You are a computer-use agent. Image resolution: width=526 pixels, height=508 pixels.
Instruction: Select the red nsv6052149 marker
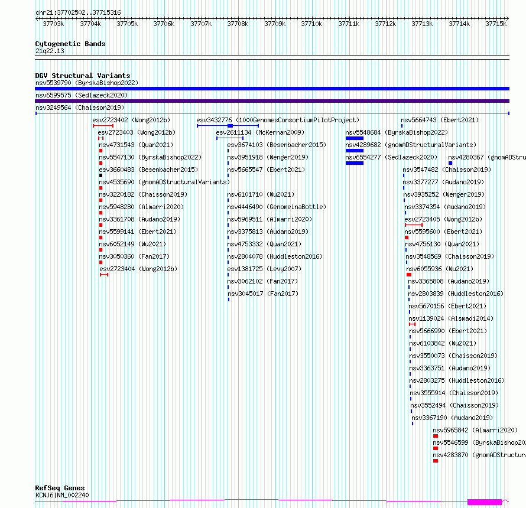tap(100, 250)
